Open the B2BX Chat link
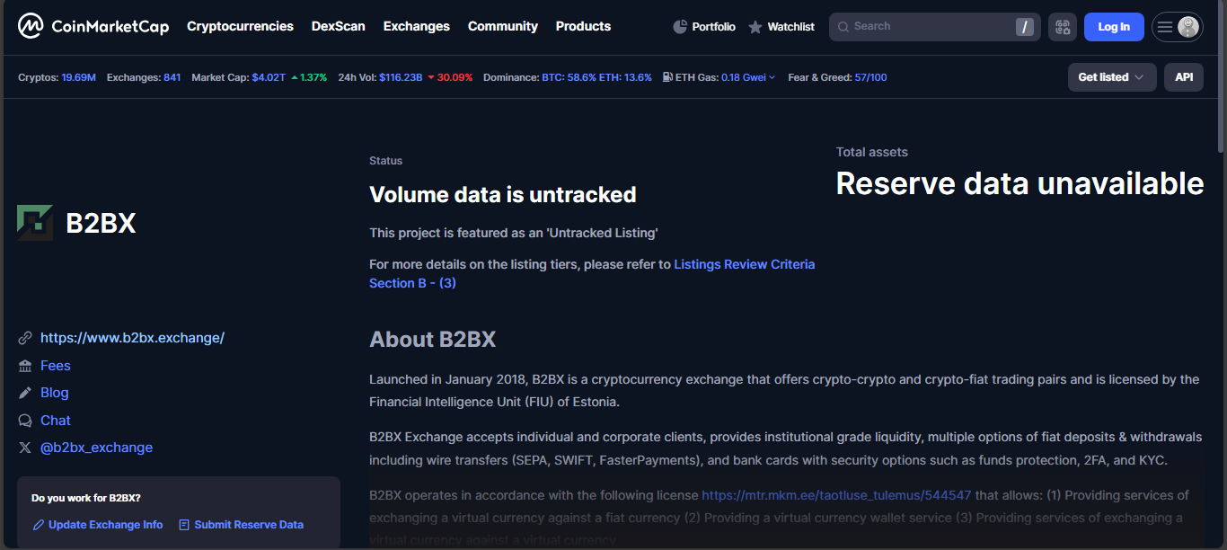1227x550 pixels. (x=55, y=421)
